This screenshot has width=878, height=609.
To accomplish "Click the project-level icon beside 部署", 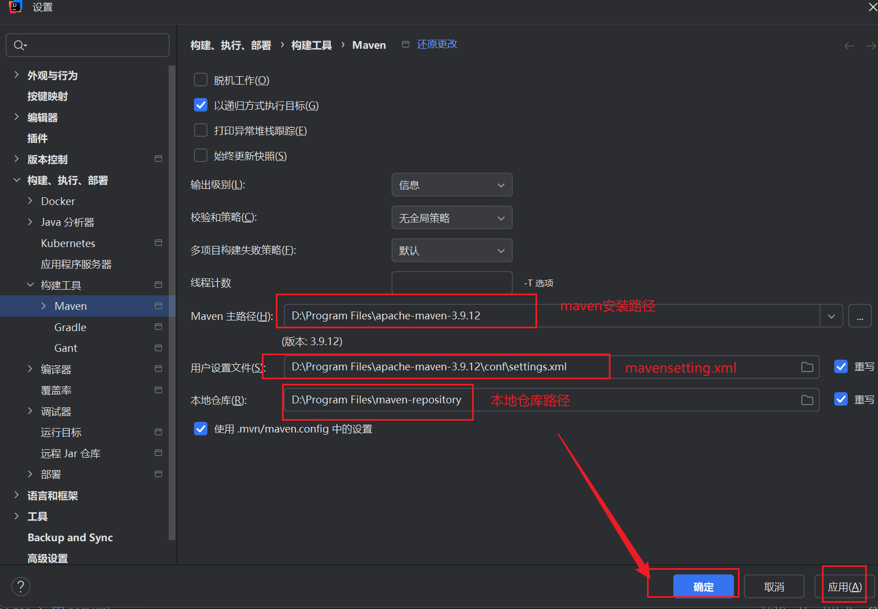I will click(158, 474).
